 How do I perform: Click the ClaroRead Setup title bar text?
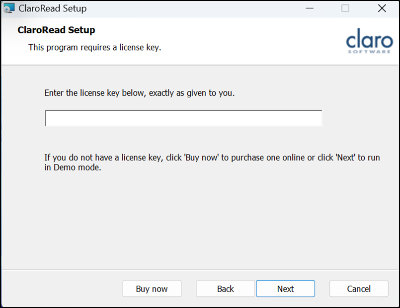[x=52, y=8]
